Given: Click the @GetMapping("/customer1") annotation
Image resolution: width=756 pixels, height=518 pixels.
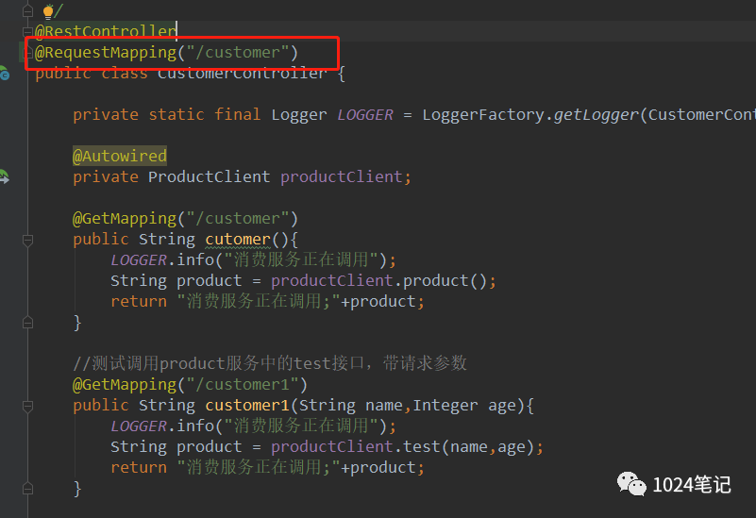Looking at the screenshot, I should click(x=190, y=385).
